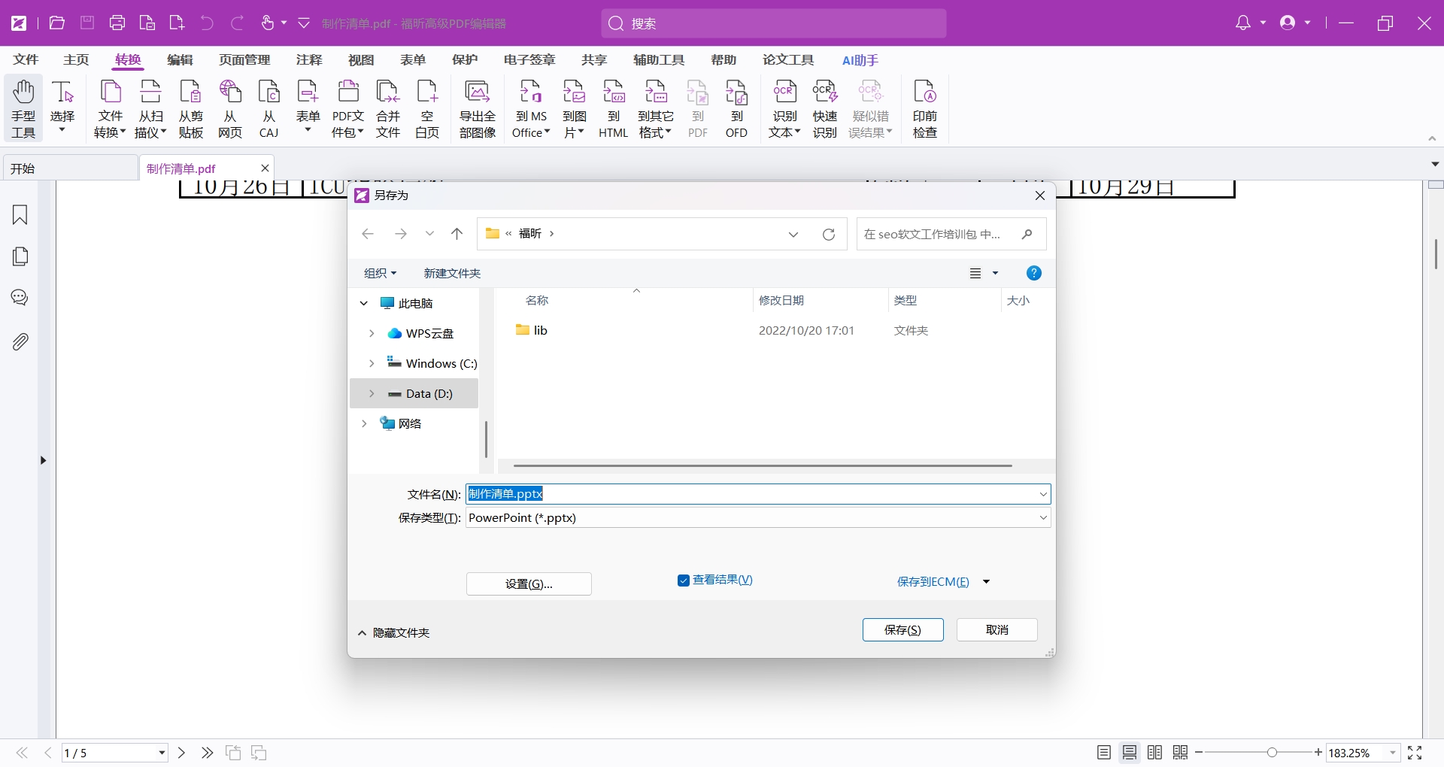Click the 保存(S) button
This screenshot has width=1444, height=767.
point(902,630)
